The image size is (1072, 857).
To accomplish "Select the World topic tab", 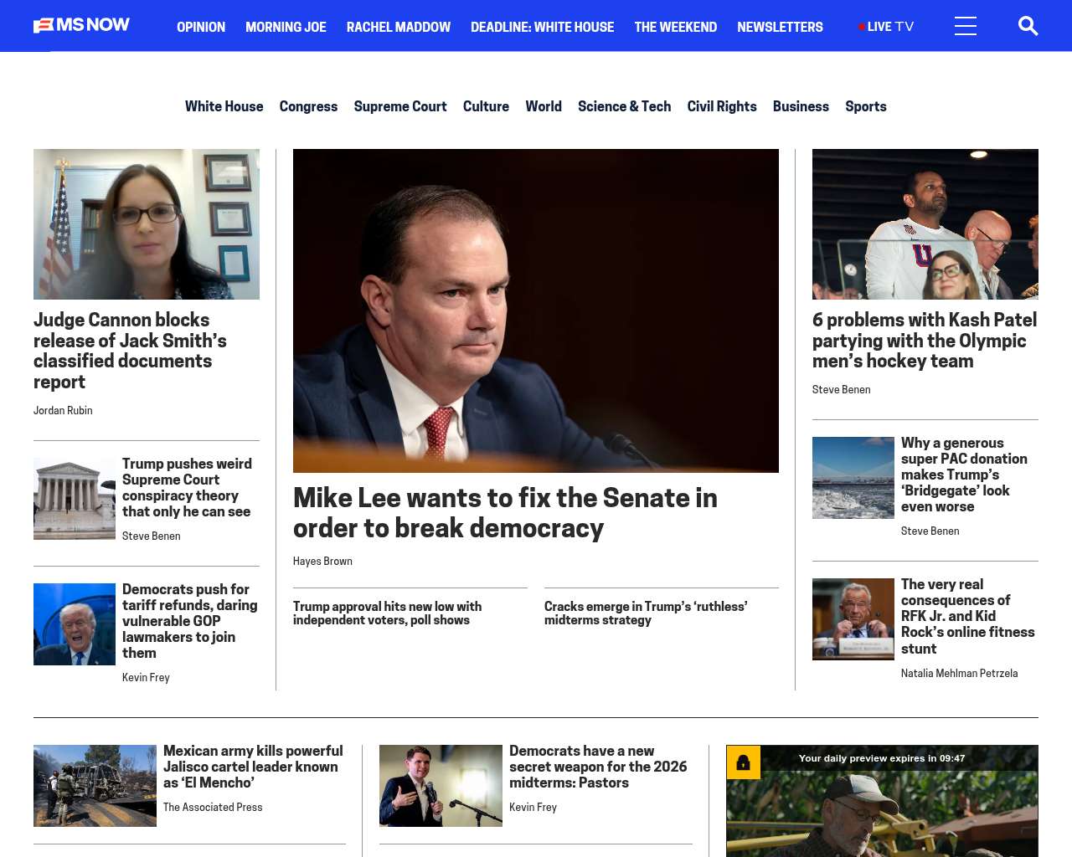I will [x=544, y=106].
